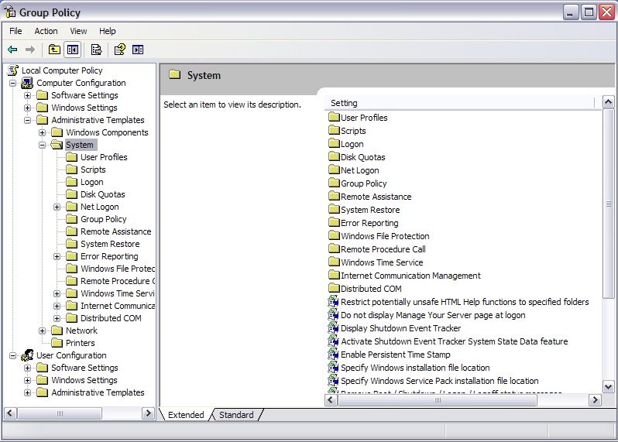The image size is (618, 442).
Task: Open the Action menu
Action: tap(46, 31)
